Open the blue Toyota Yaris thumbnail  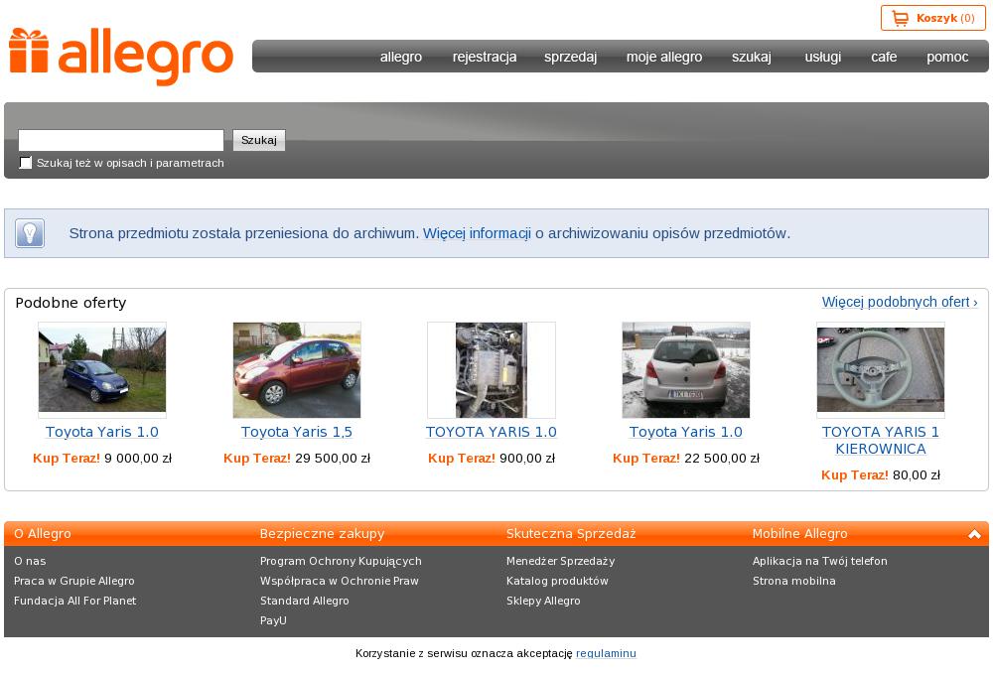102,369
